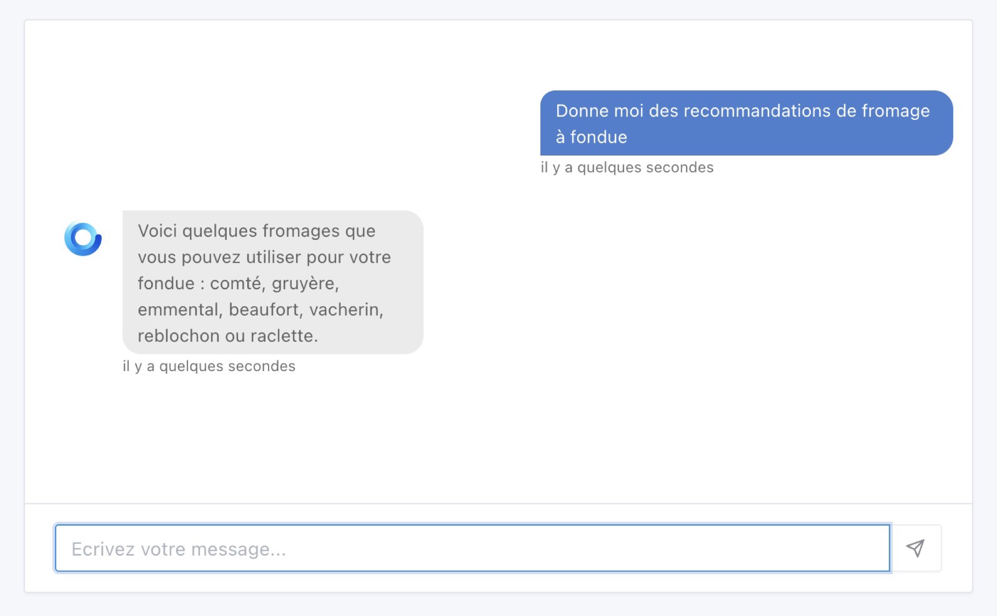This screenshot has height=616, width=997.
Task: Select the assistant avatar next to the reply
Action: pyautogui.click(x=83, y=238)
